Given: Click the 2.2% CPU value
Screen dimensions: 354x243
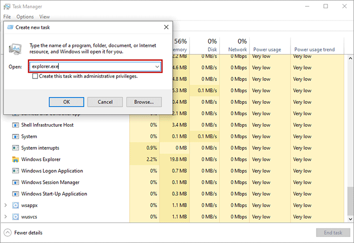Looking at the screenshot, I should click(151, 159).
